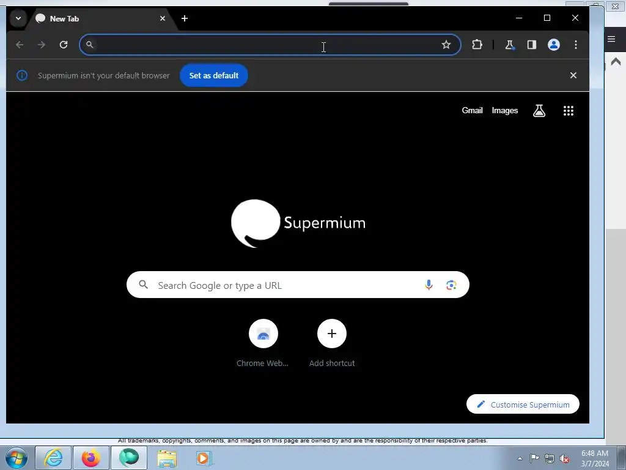Open the Extensions puzzle icon
The width and height of the screenshot is (626, 470).
click(x=477, y=45)
